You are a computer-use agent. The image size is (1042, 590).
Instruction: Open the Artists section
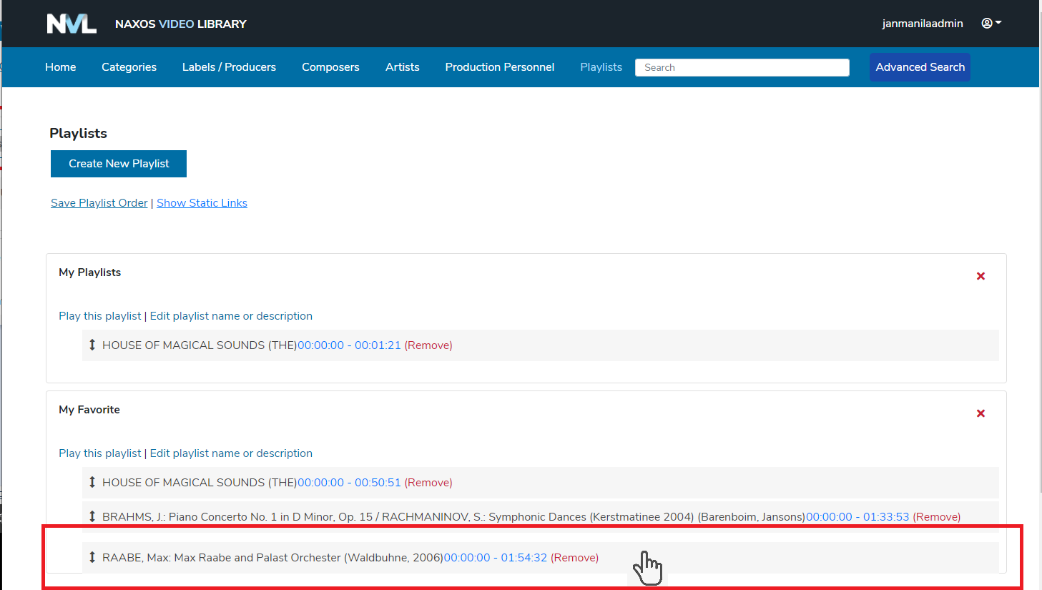coord(403,67)
